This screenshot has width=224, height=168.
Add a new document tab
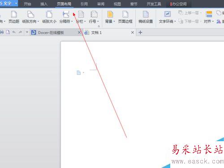pos(140,32)
